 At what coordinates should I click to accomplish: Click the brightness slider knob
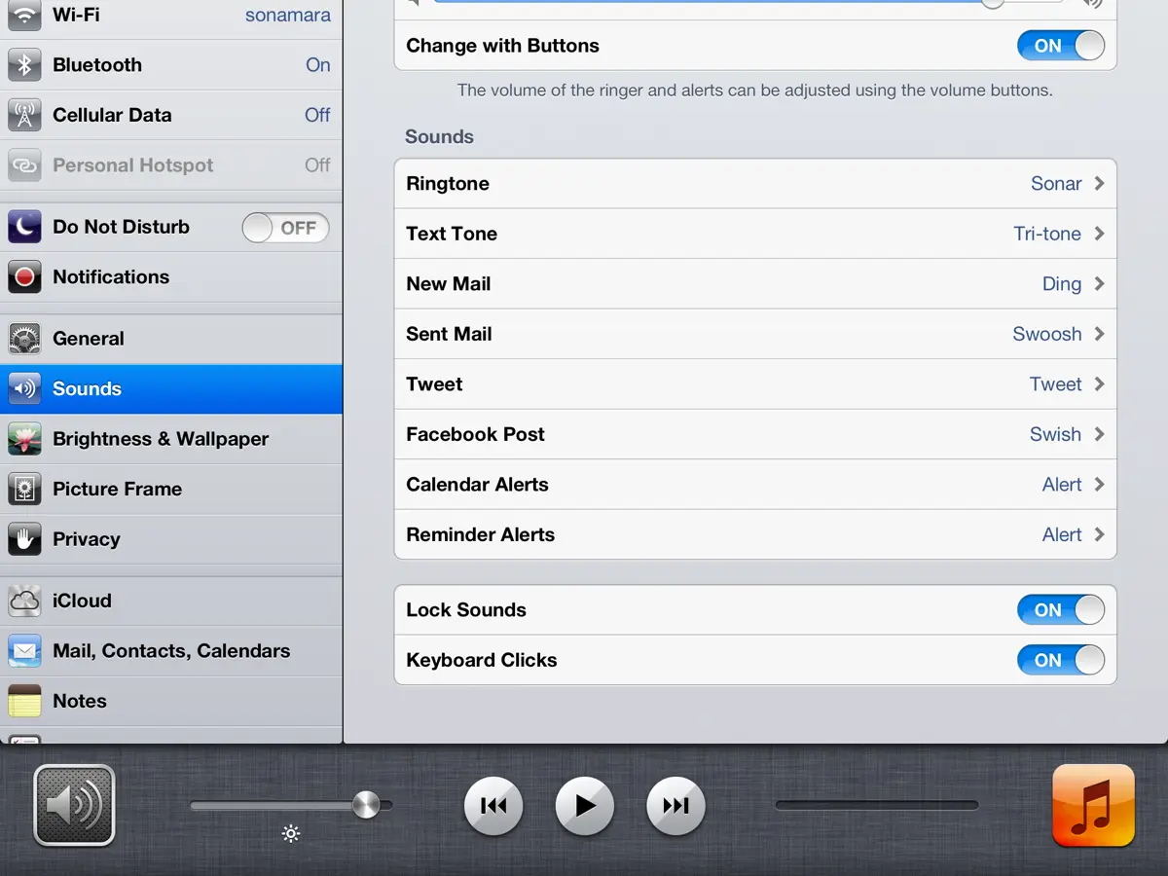click(x=366, y=805)
